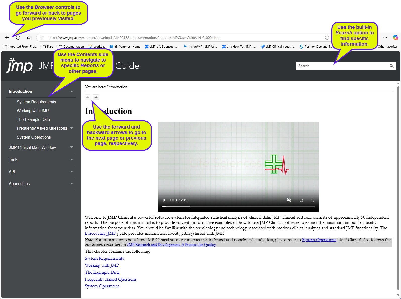Expand the JMP Clinical Main Window section
The height and width of the screenshot is (299, 401).
pyautogui.click(x=72, y=147)
